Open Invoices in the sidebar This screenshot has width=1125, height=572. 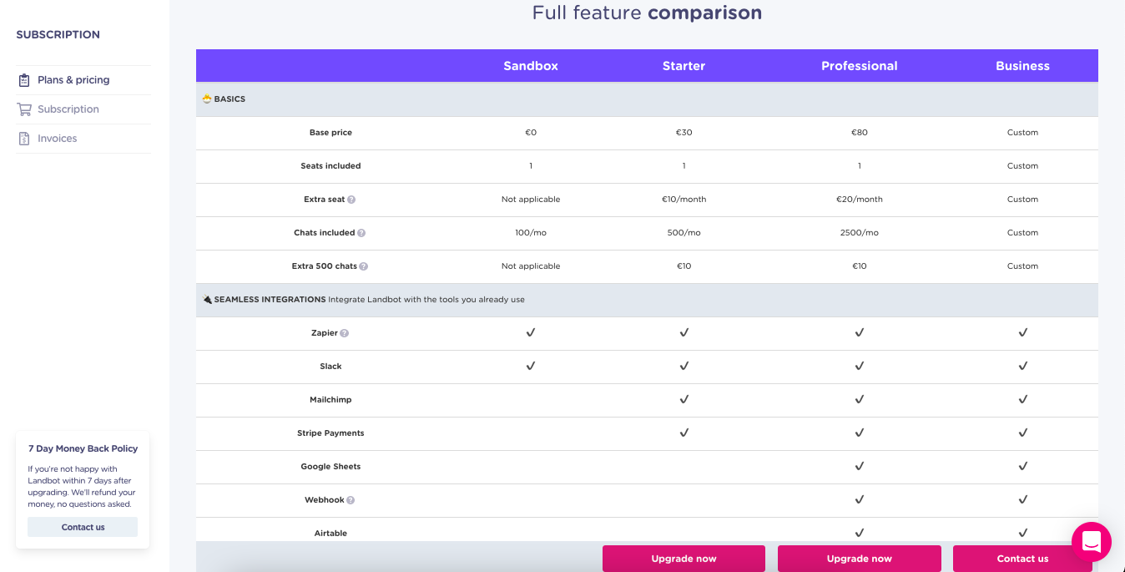tap(58, 139)
